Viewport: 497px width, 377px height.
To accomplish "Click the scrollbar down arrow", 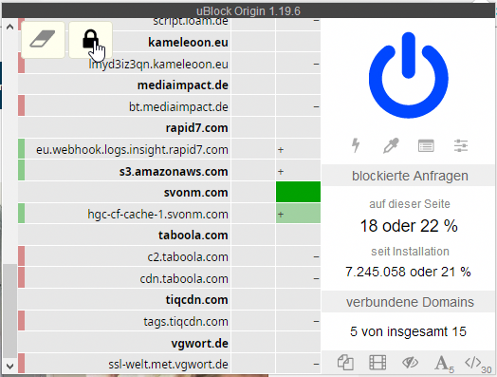I will coord(9,366).
